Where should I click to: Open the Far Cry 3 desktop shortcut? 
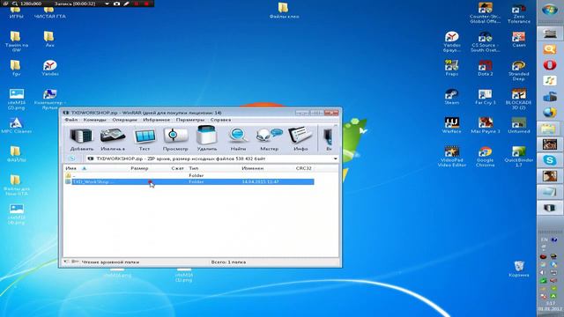pos(485,96)
